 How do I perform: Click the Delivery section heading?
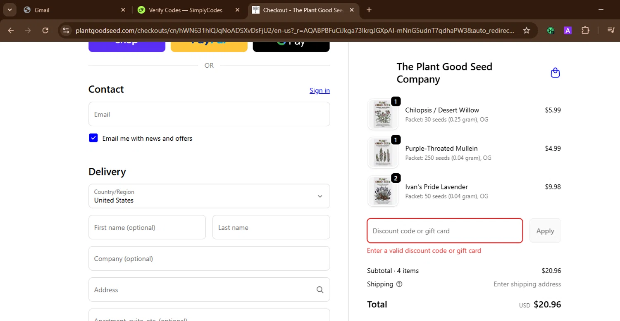click(107, 172)
